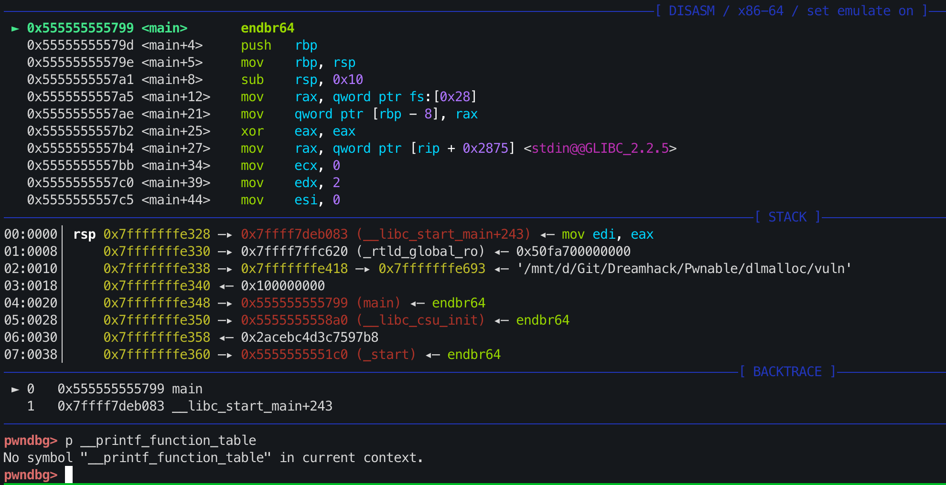Select the 'push rbp' instruction line

[279, 45]
